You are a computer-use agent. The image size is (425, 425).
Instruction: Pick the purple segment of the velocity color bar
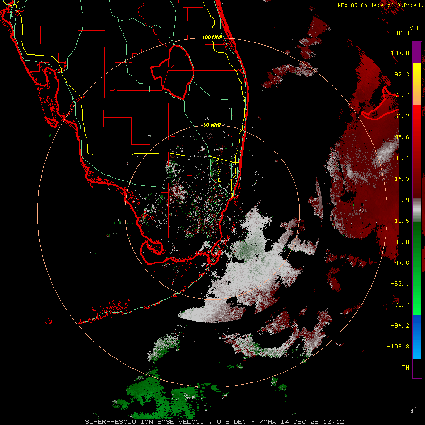[x=417, y=52]
